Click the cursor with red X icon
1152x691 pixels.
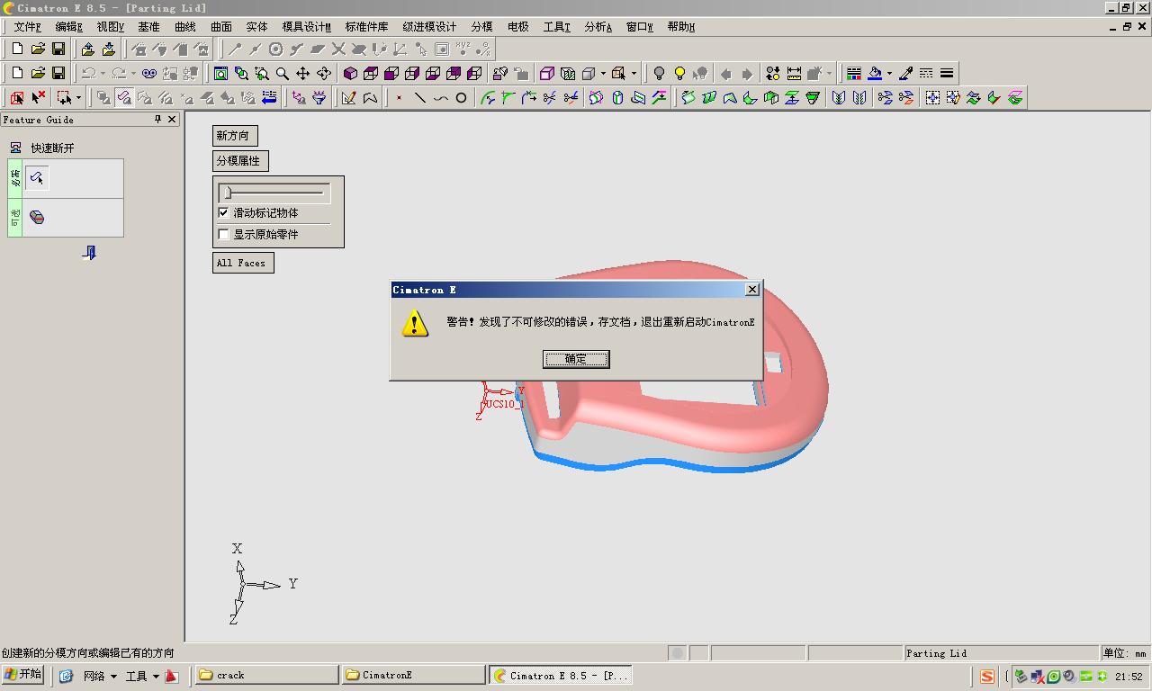click(x=38, y=97)
